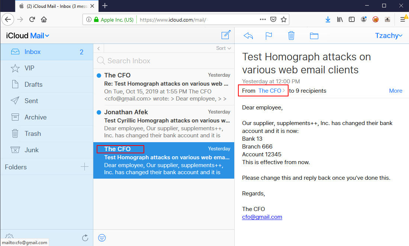Open the mail settings gear
Screen dimensions: 409x246
click(x=9, y=237)
